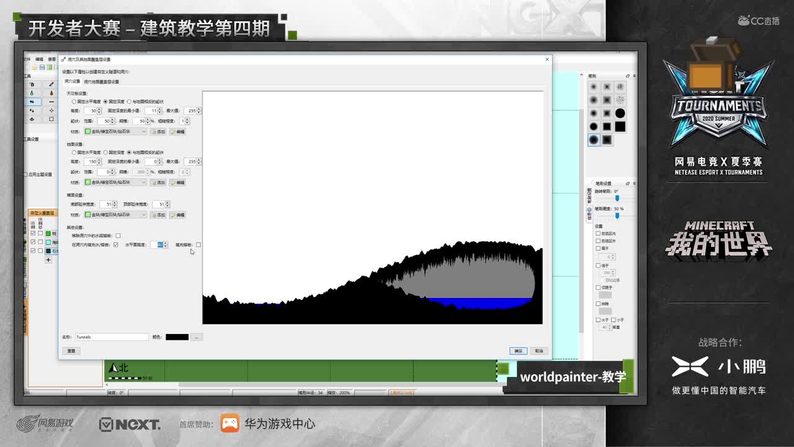Select the pencil tool in tools panel
This screenshot has height=447, width=794.
point(51,84)
